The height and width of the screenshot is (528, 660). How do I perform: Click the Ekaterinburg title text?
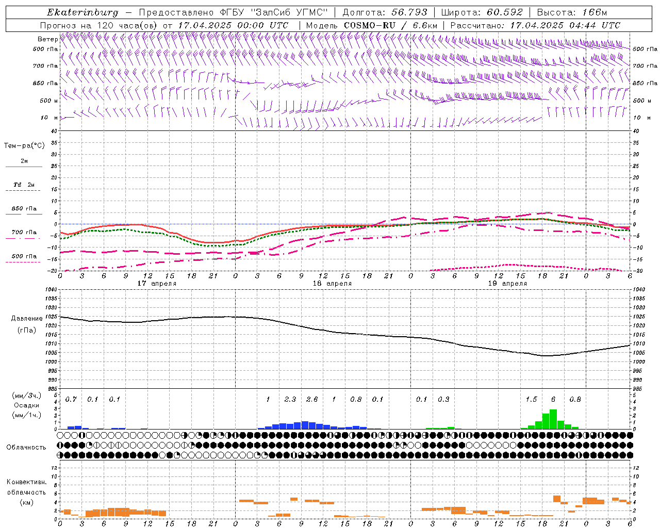(x=82, y=12)
